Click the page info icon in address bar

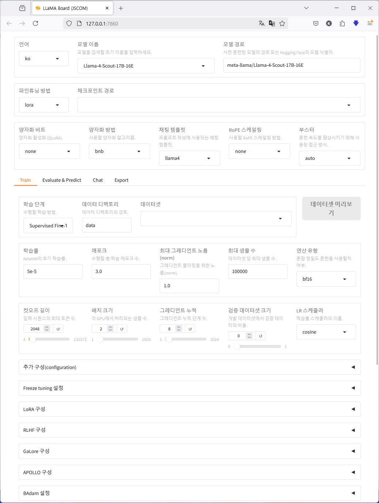pos(79,23)
